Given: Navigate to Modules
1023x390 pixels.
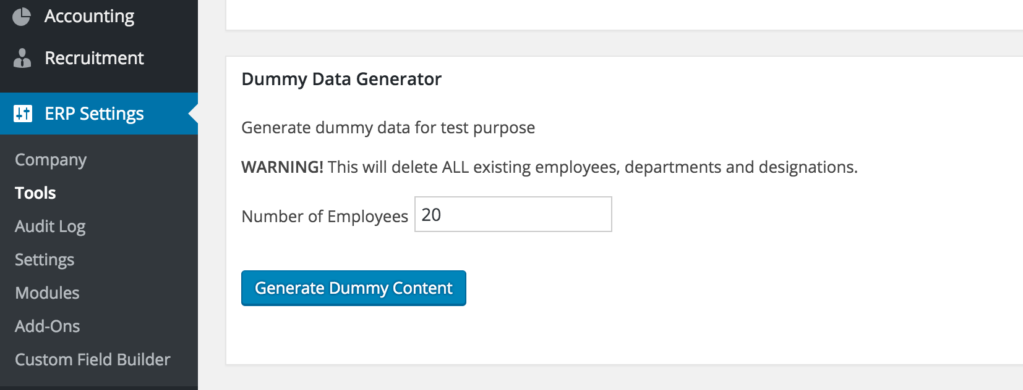Looking at the screenshot, I should (47, 293).
